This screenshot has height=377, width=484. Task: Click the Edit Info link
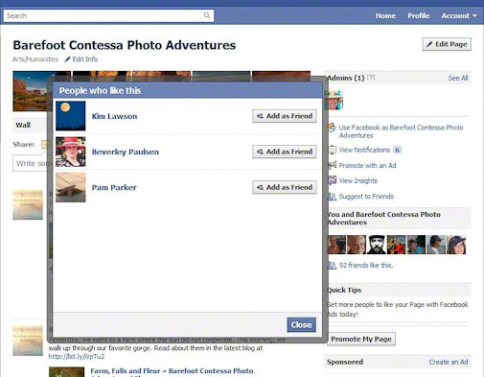[x=85, y=59]
